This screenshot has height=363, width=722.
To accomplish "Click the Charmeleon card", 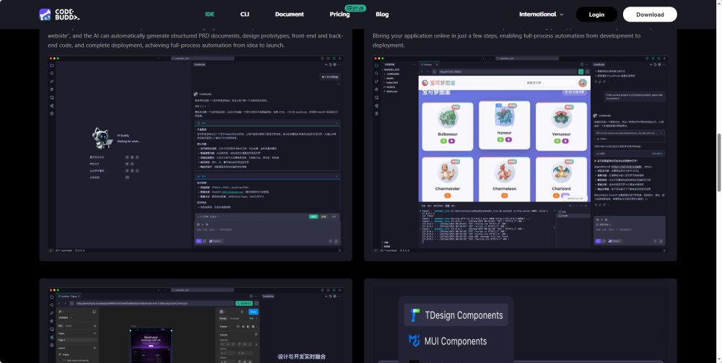I will 504,178.
